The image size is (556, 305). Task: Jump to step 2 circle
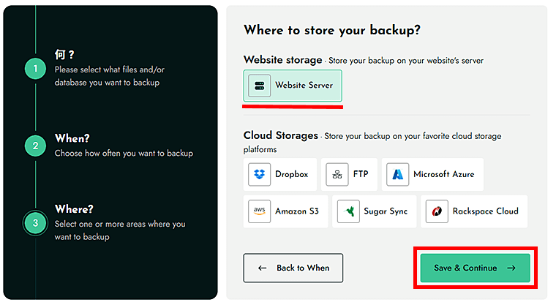coord(35,146)
